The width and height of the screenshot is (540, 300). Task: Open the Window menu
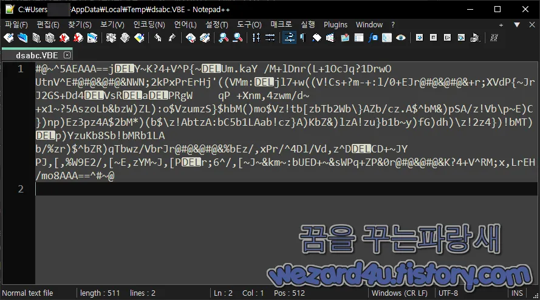(369, 25)
